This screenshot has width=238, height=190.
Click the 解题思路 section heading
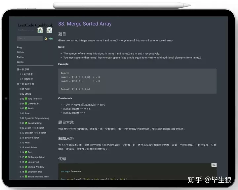pyautogui.click(x=66, y=138)
